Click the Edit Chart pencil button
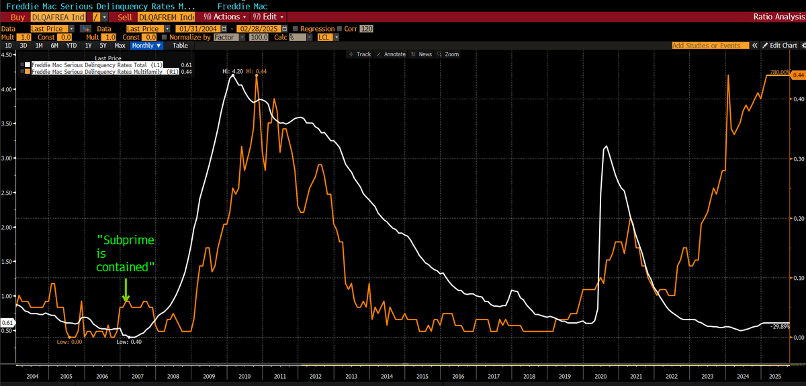The image size is (806, 386). coord(779,45)
